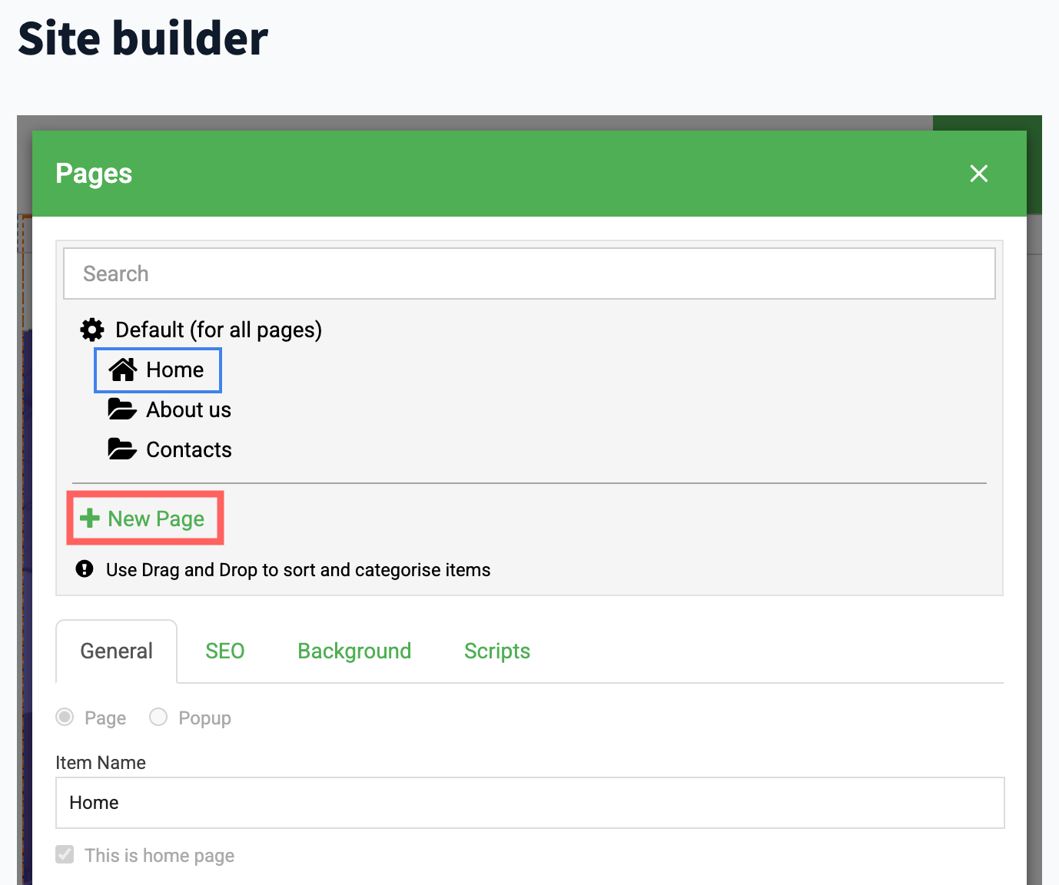The width and height of the screenshot is (1059, 885).
Task: Select the About us page
Action: coord(188,410)
